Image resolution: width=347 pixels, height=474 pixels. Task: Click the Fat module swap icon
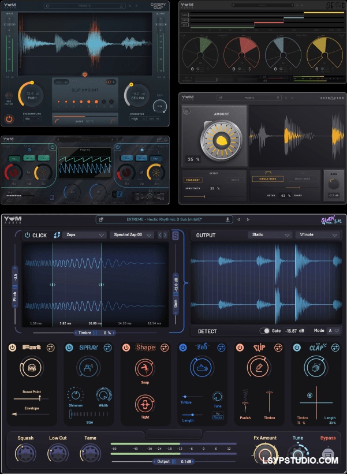[x=50, y=348]
